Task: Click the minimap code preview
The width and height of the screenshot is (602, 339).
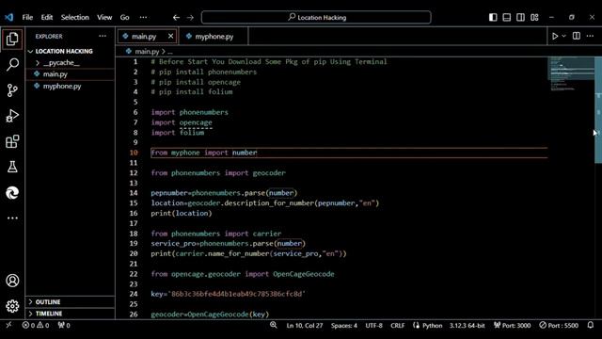Action: (x=571, y=73)
